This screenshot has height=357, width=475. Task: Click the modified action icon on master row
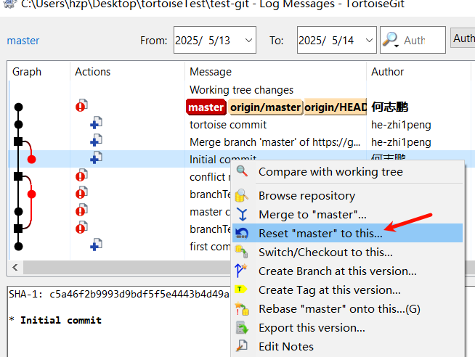click(81, 105)
